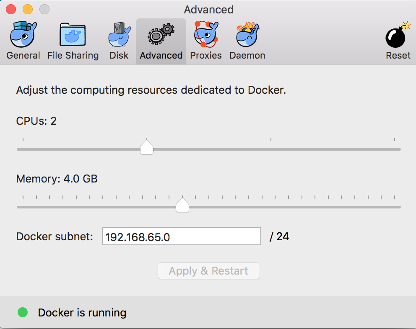Screen dimensions: 416x329
Task: Switch to the Daemon tab label
Action: 247,55
